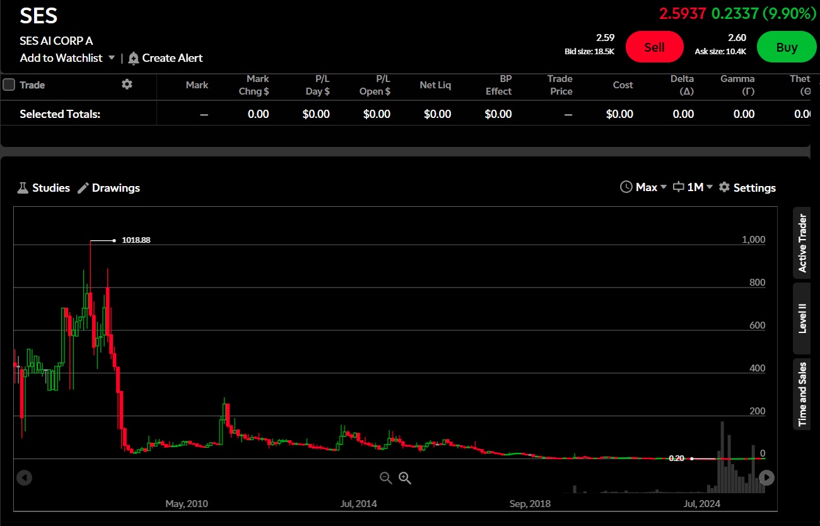Click the green Buy button
820x526 pixels.
coord(787,47)
